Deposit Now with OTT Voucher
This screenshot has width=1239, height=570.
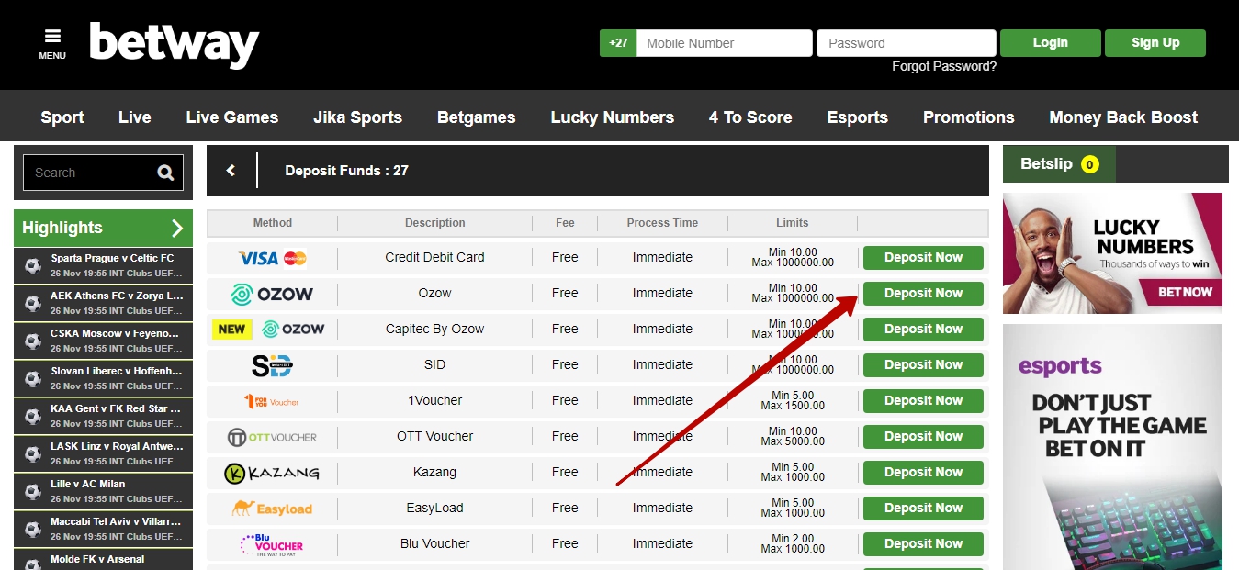click(923, 437)
